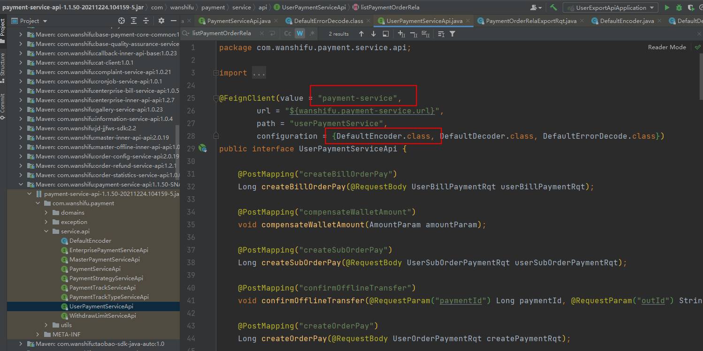Viewport: 703px width, 351px height.
Task: Click the green checkmark inspection status icon
Action: (697, 47)
